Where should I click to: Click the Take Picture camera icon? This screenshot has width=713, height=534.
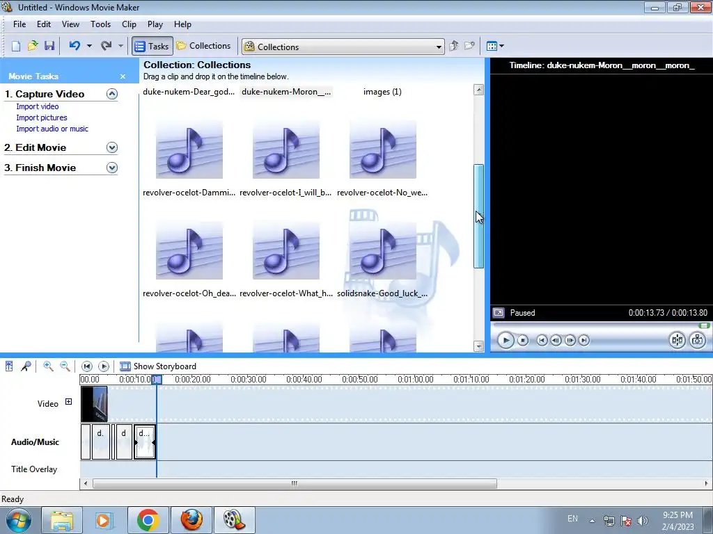point(697,340)
